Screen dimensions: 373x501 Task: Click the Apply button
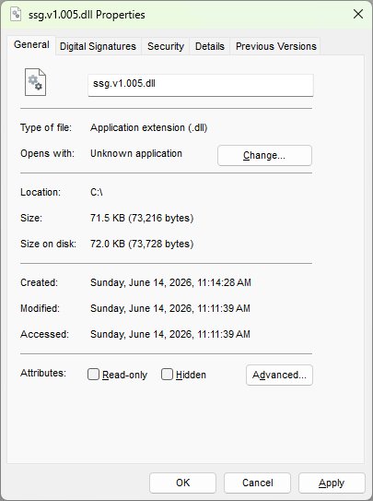coord(332,483)
